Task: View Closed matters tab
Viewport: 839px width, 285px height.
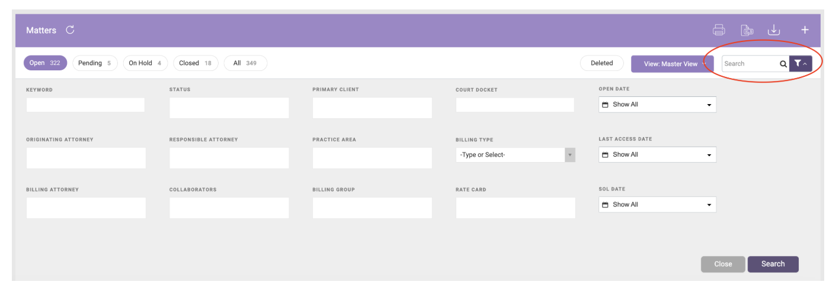Action: pyautogui.click(x=196, y=63)
